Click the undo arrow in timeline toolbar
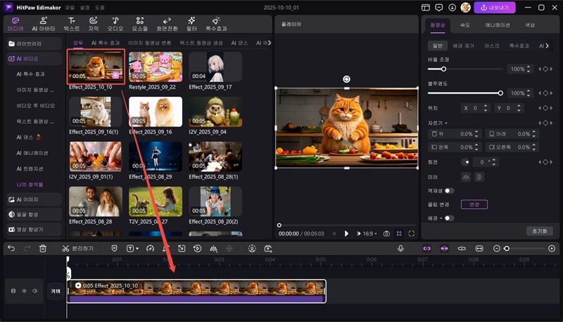Viewport: 563px width, 322px height. click(11, 248)
